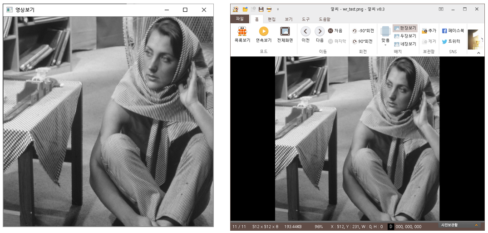This screenshot has height=233, width=488.
Task: Go to 다음 next image
Action: pyautogui.click(x=320, y=35)
